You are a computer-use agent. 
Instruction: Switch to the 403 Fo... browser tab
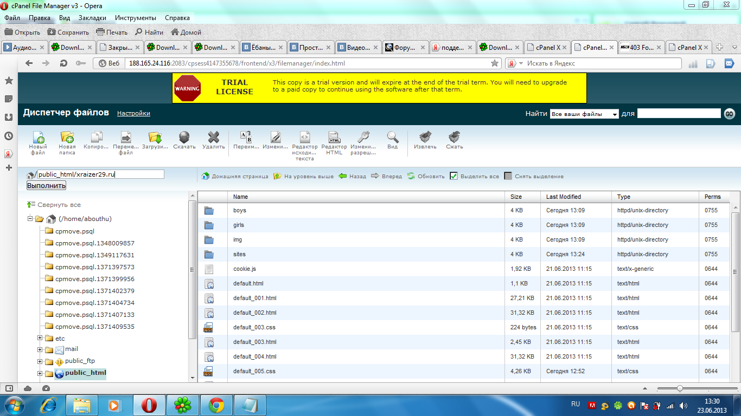click(x=642, y=47)
